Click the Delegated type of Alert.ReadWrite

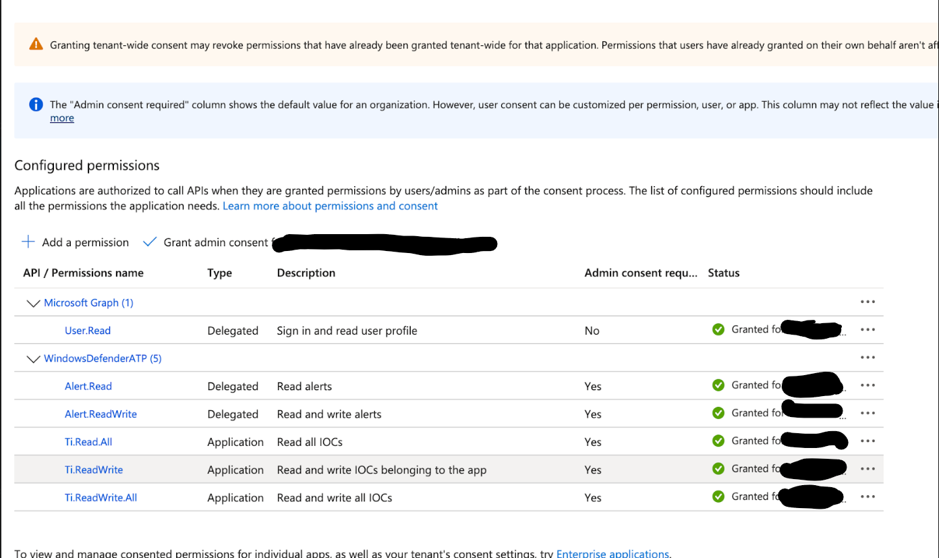tap(233, 414)
